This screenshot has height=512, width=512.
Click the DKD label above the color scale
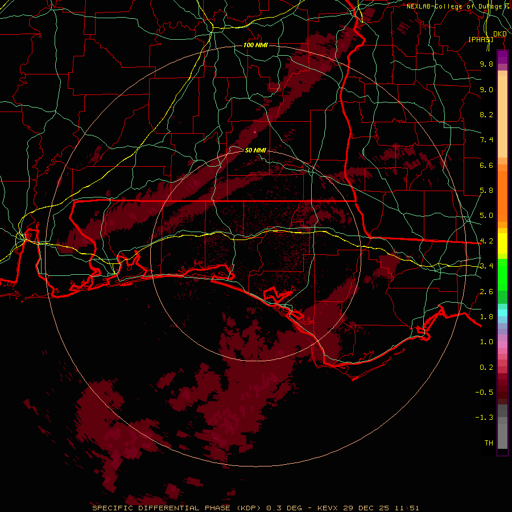click(500, 34)
